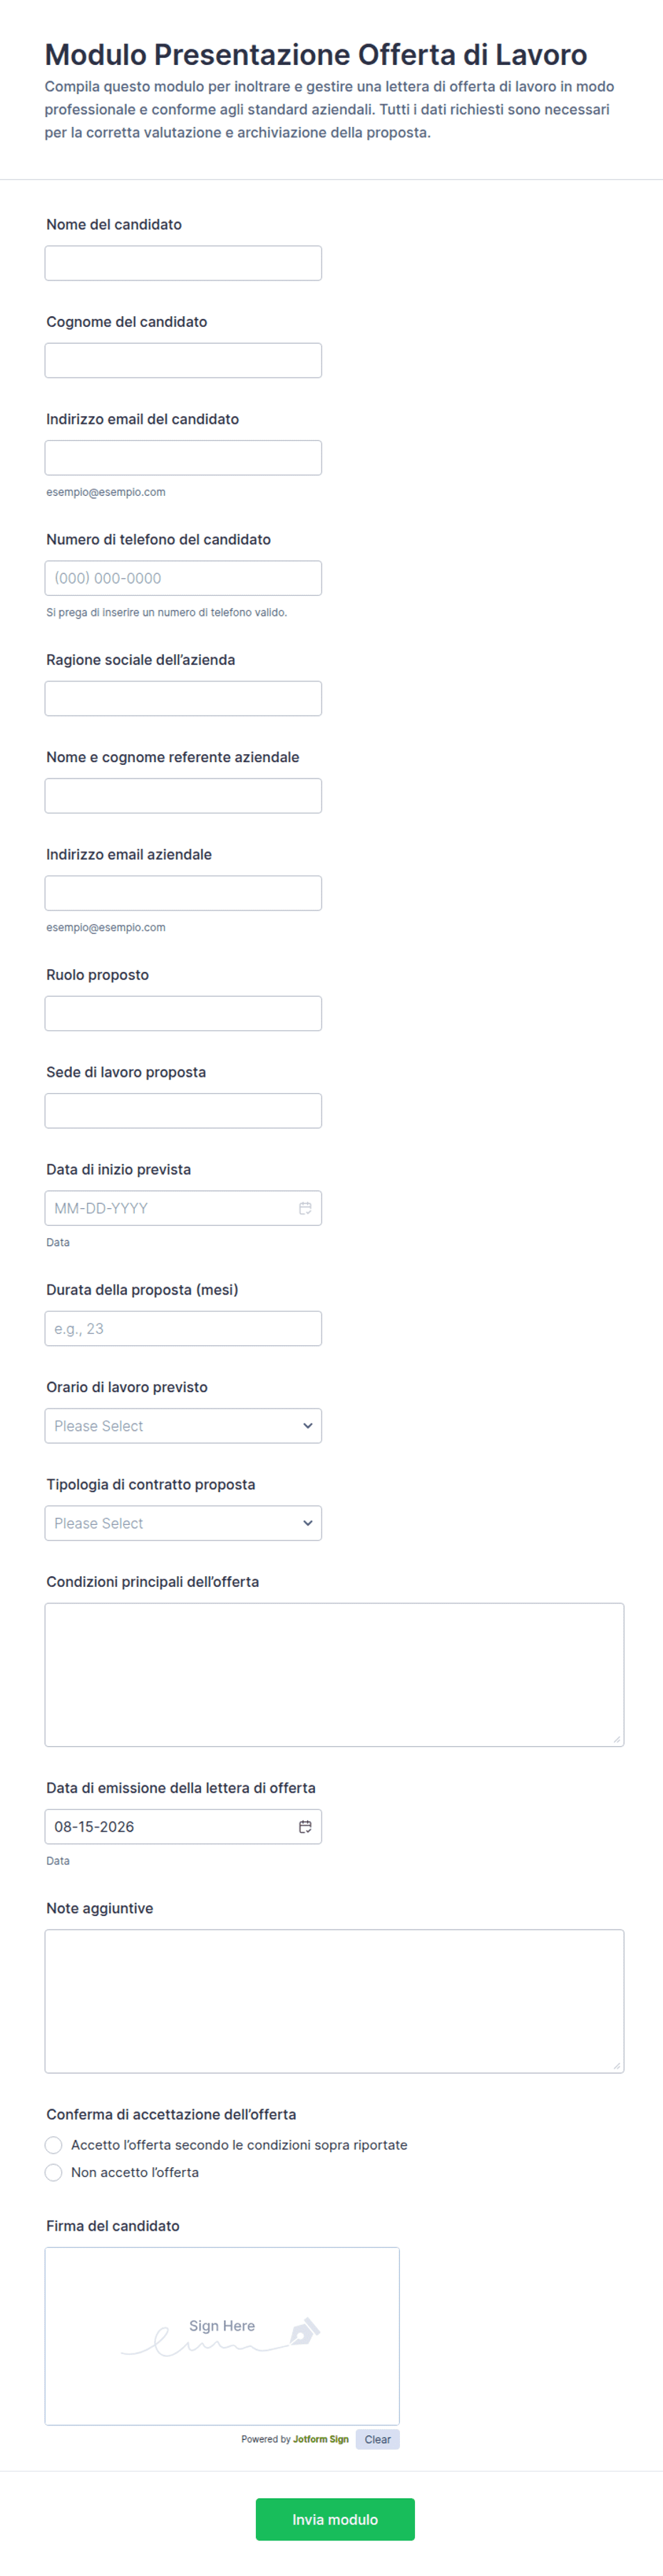
Task: Select Non accetto l'offerta radio option
Action: 54,2172
